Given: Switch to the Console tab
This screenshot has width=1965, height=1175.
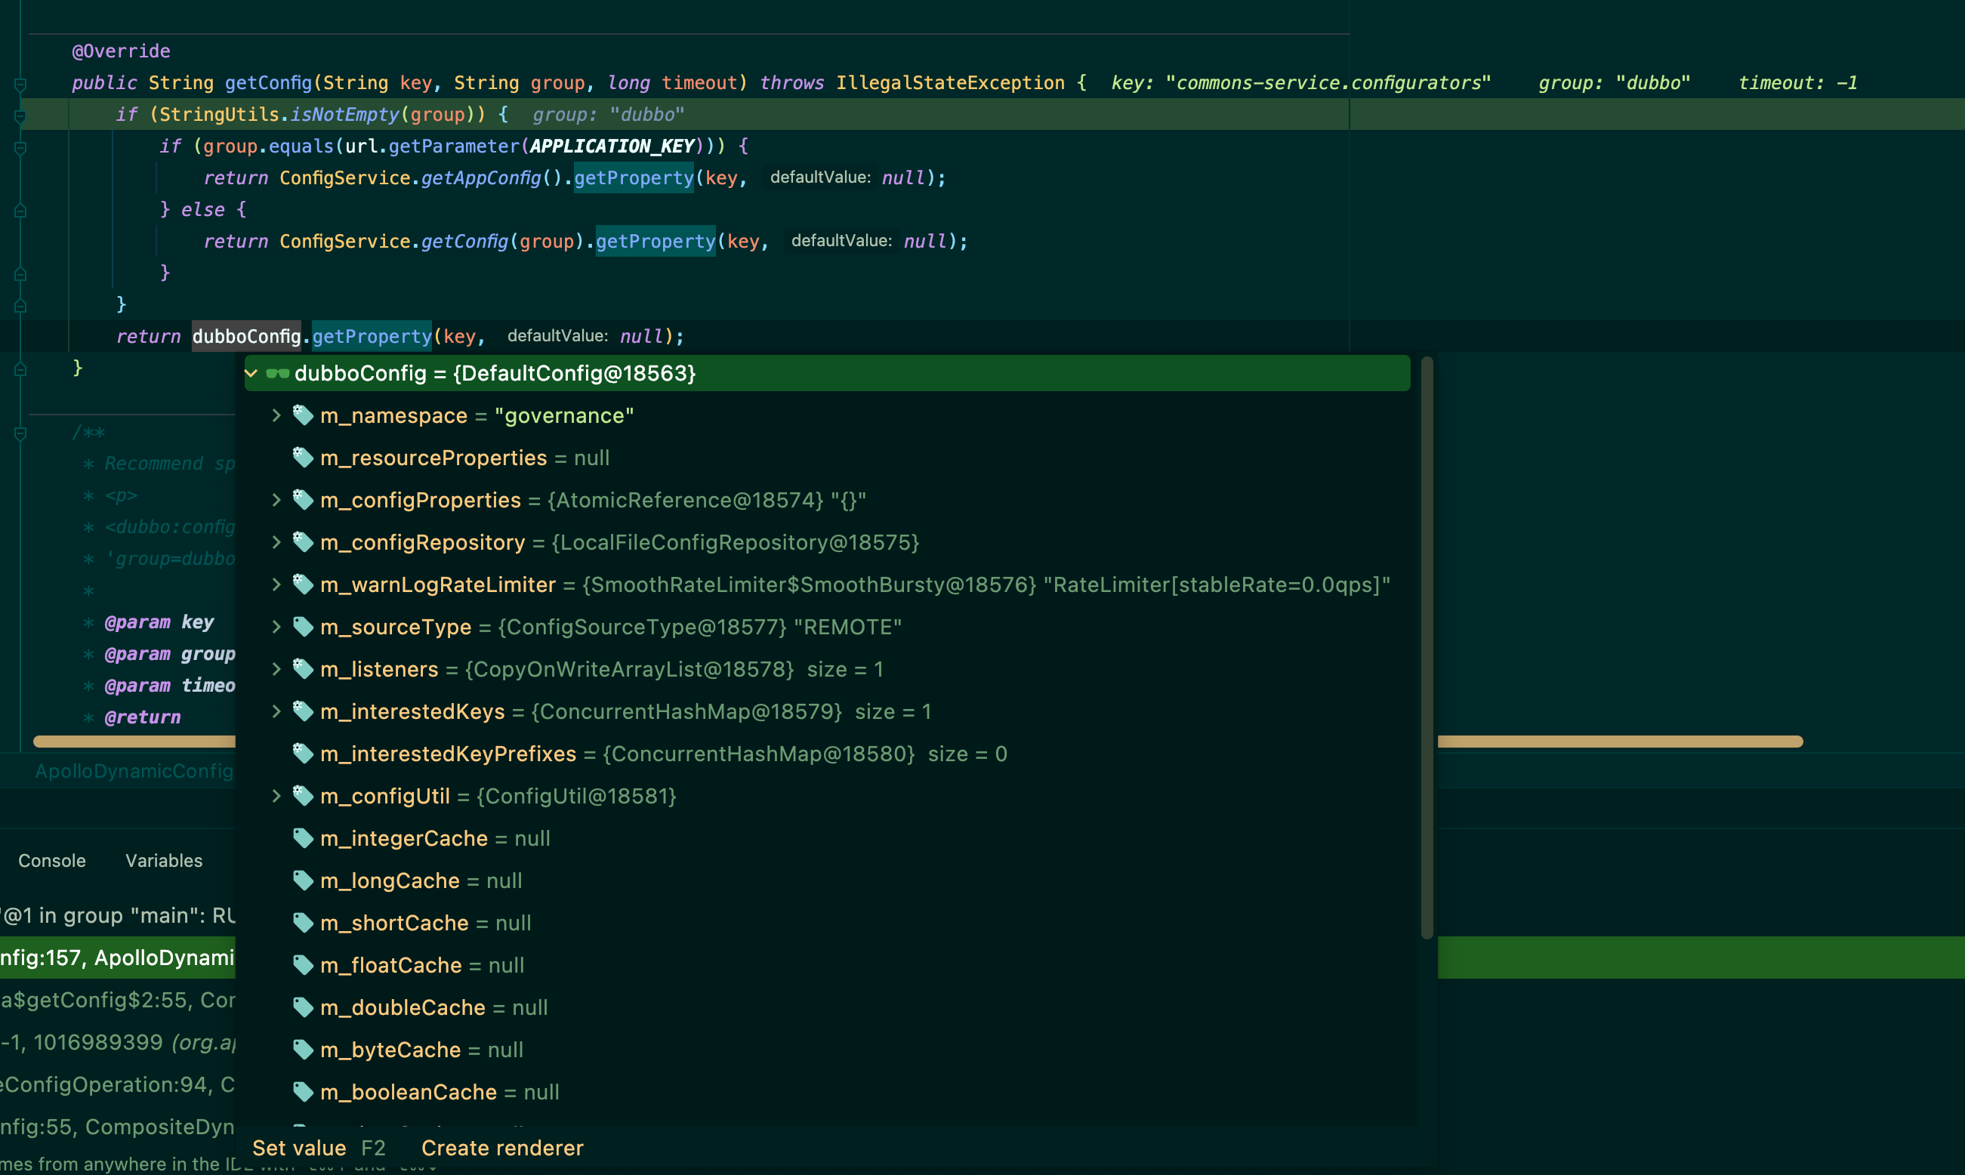Looking at the screenshot, I should [x=51, y=861].
